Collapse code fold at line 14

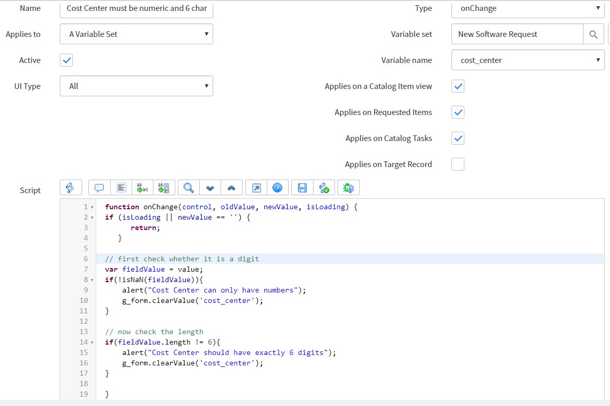pos(92,342)
